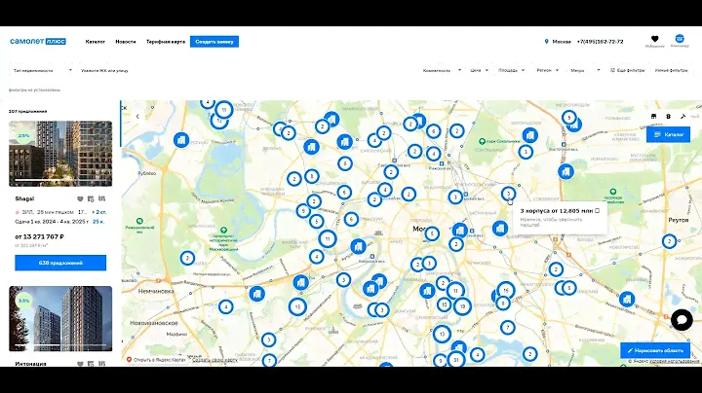Collapse the listings panel with arrow
Screen dimensions: 702x393
[137, 116]
